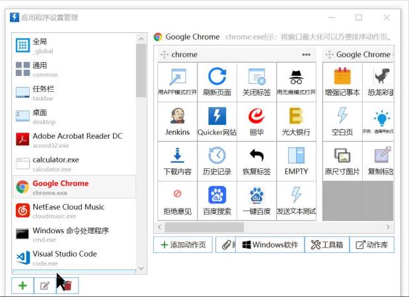
Task: Select the 通用 common profile
Action: (x=74, y=69)
